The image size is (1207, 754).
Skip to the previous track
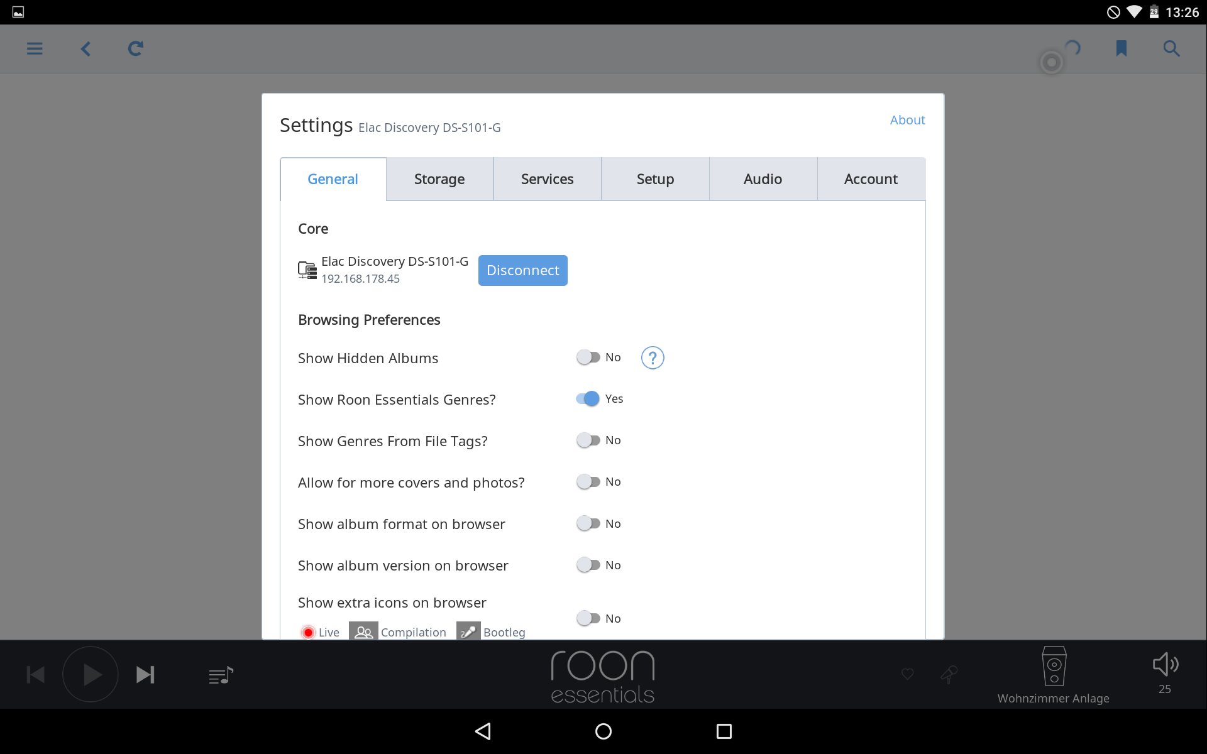[36, 675]
